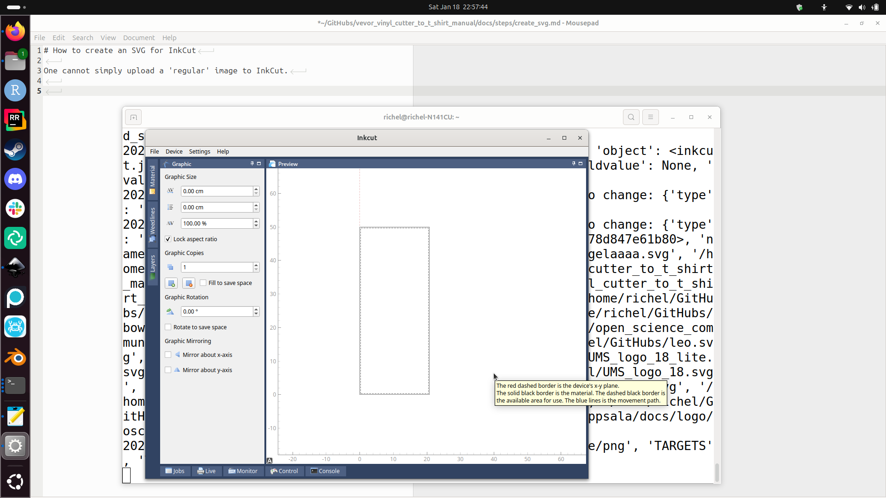Tick Rotate to save space
886x498 pixels.
click(168, 327)
